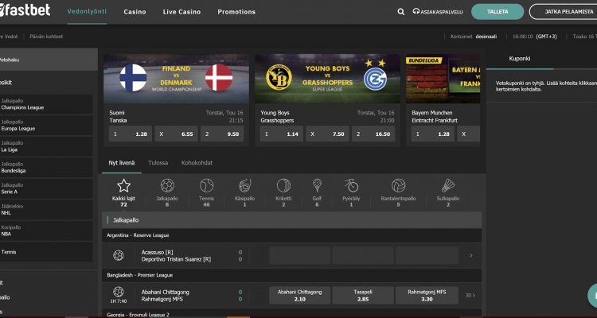Open the Vedonlyönti menu tab
Screen dimensions: 597x318
87,11
